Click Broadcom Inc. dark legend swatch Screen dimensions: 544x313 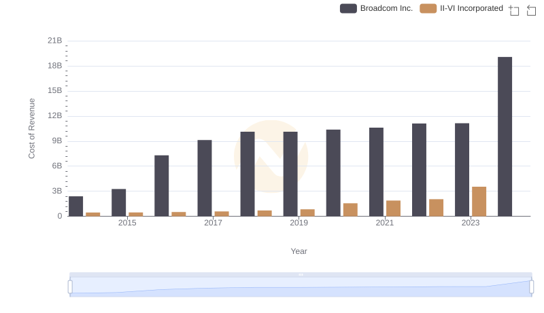(348, 8)
